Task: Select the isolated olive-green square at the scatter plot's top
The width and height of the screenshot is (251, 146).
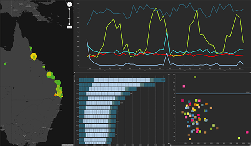Action: 195,77
